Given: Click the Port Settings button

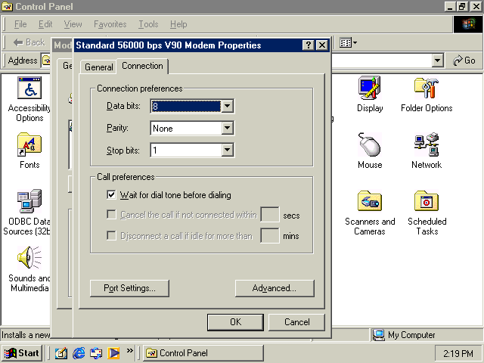Looking at the screenshot, I should (129, 288).
